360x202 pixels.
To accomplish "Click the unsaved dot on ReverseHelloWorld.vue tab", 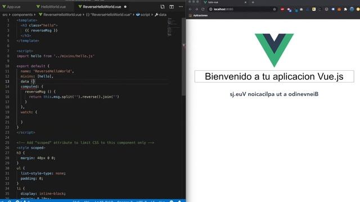I will click(125, 7).
